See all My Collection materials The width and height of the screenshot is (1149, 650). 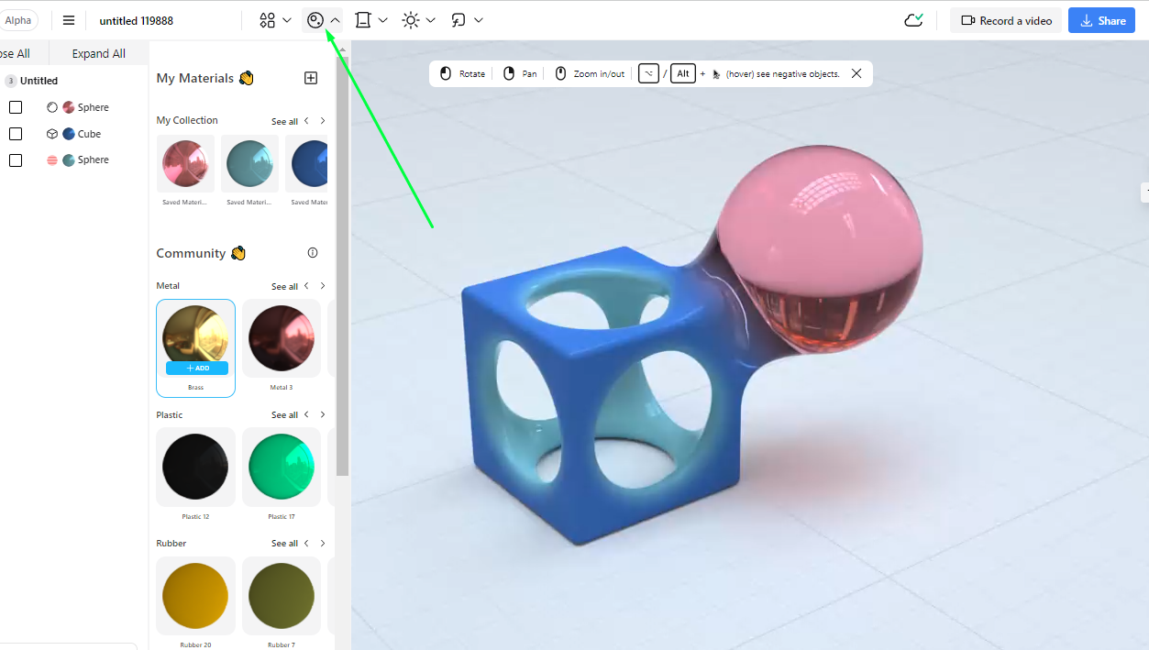coord(284,121)
